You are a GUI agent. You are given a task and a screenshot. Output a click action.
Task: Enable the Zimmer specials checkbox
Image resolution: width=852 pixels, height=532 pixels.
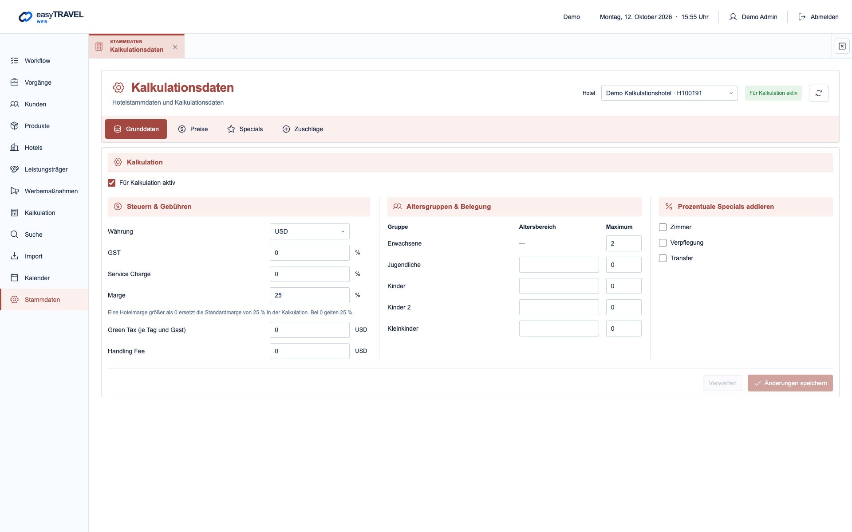pyautogui.click(x=663, y=227)
